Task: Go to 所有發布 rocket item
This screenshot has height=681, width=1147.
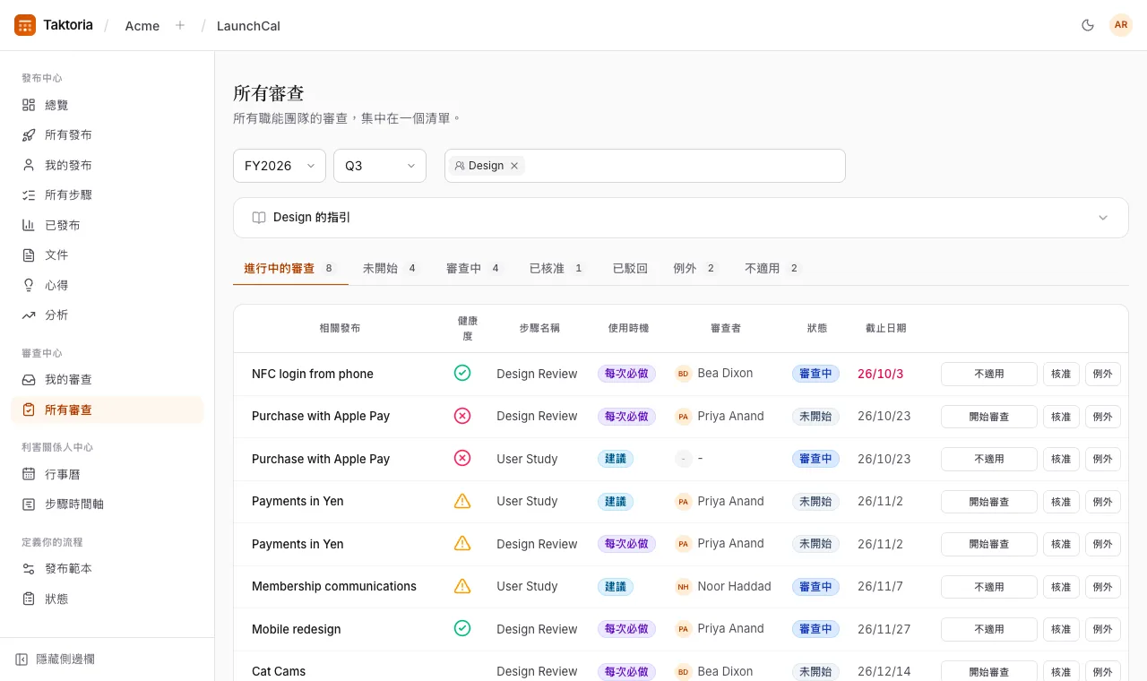Action: (x=108, y=135)
